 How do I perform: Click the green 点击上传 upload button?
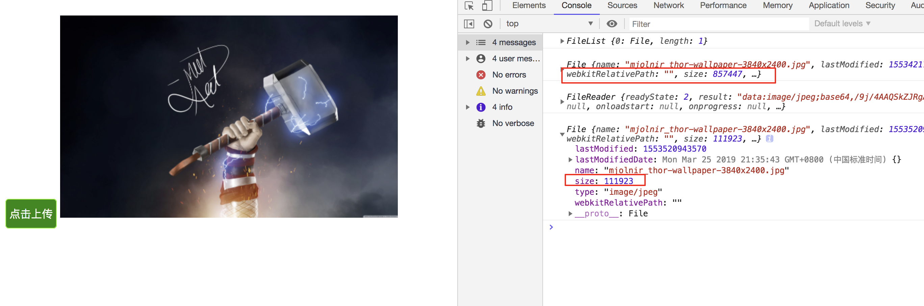coord(31,214)
